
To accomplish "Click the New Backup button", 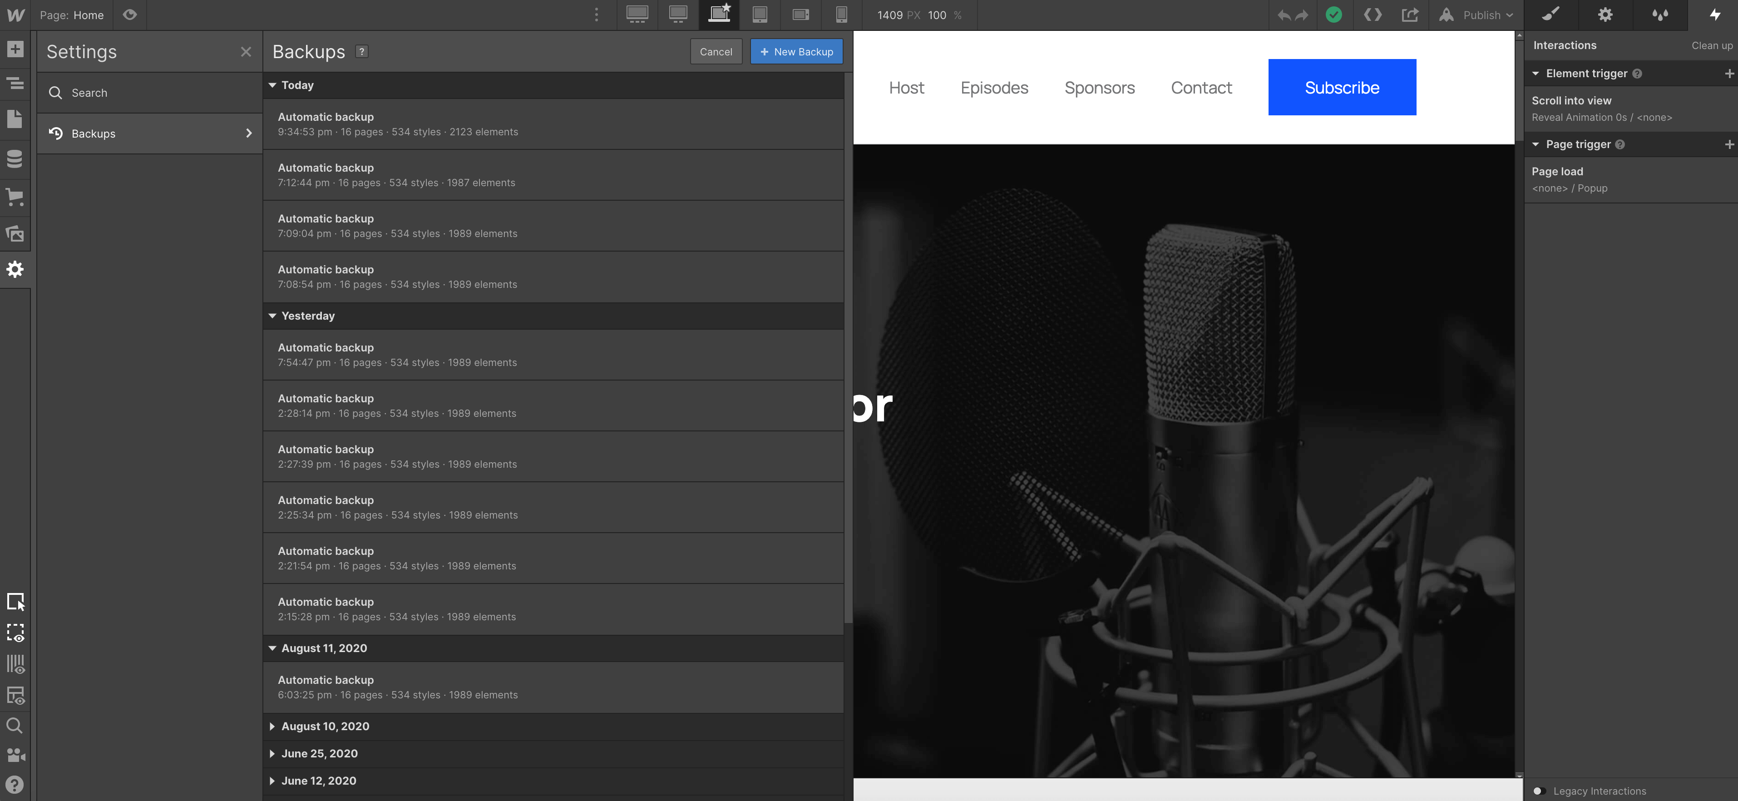I will point(796,51).
